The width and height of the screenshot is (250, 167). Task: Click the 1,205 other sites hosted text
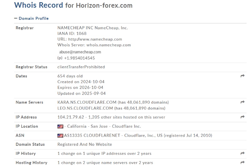(x=127, y=117)
